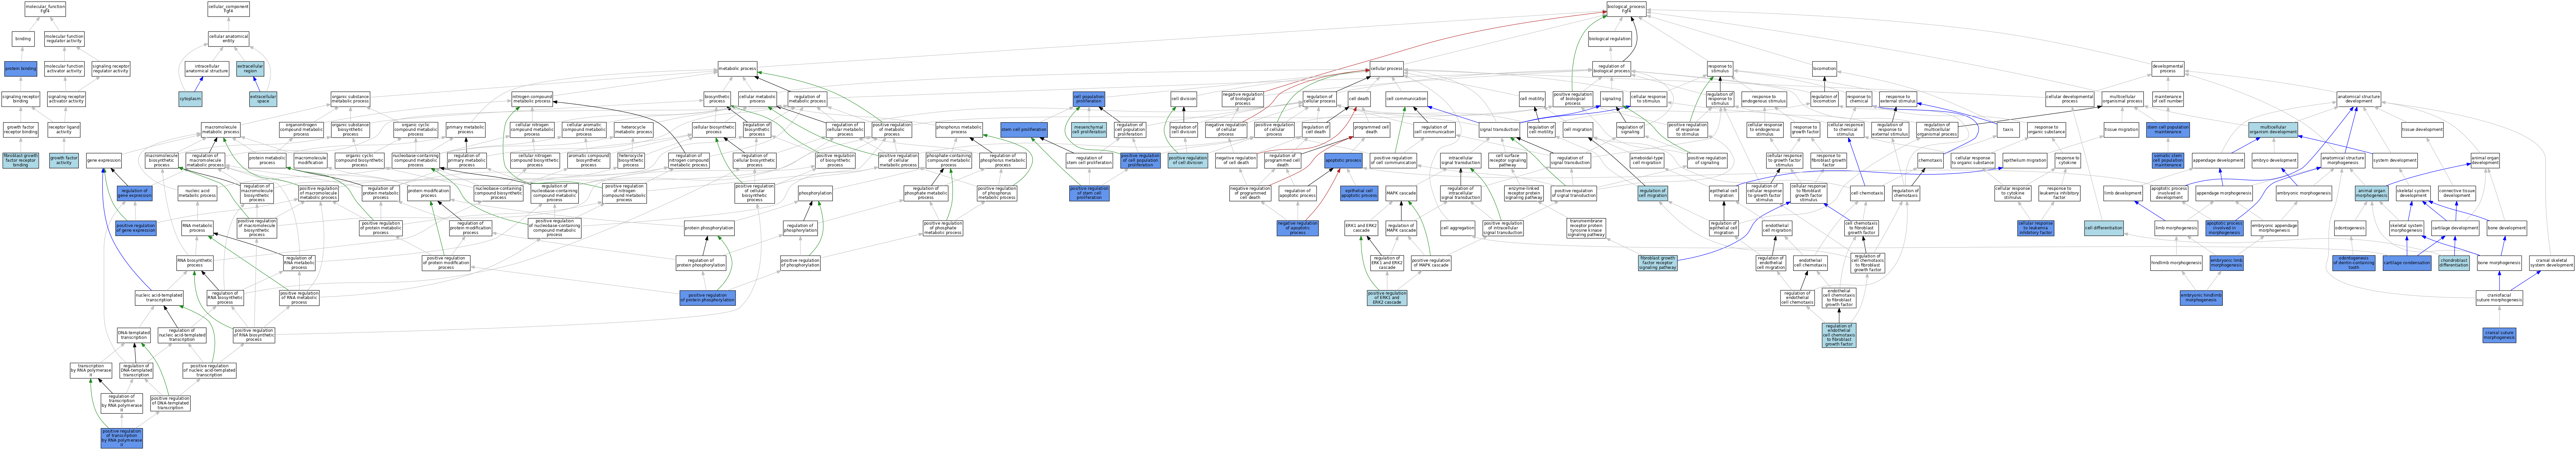Select cellular response to leukemia inhibitory factor node
This screenshot has width=2576, height=450.
tap(2035, 228)
